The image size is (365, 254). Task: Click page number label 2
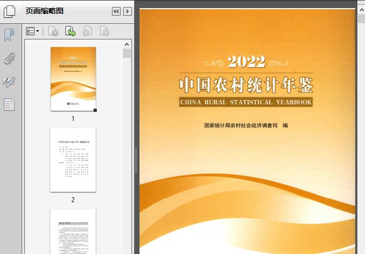(73, 199)
